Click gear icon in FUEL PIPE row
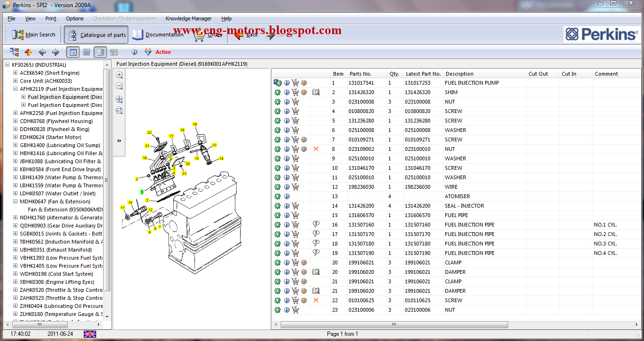This screenshot has width=644, height=341. coord(277,215)
